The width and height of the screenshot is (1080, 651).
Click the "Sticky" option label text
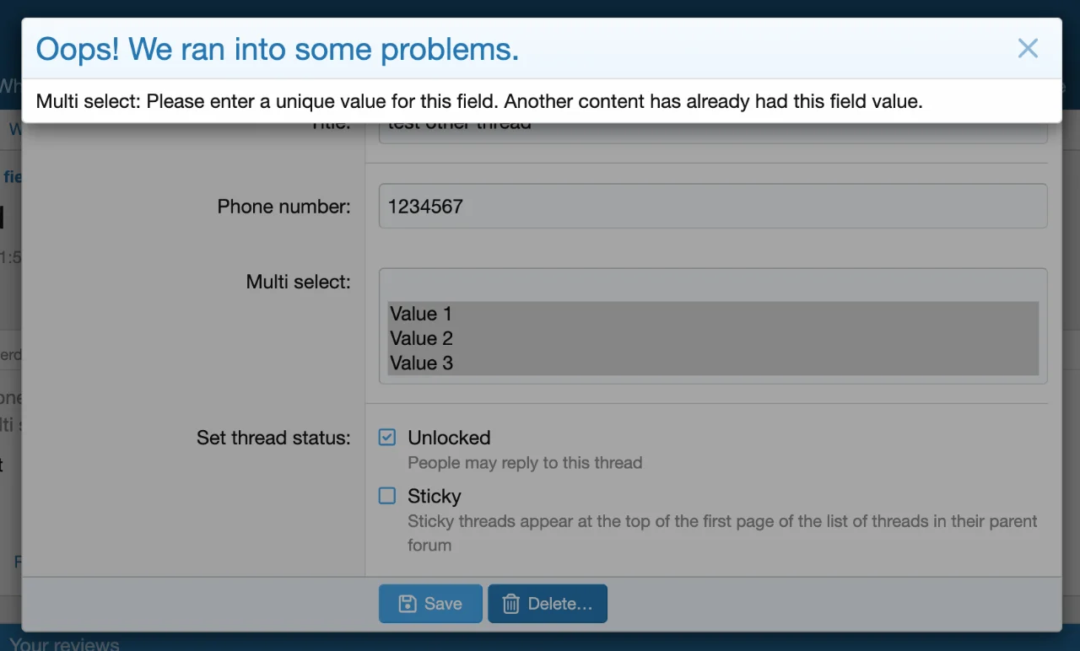(x=434, y=496)
